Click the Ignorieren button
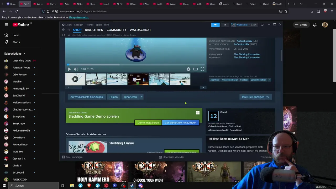Image resolution: width=336 pixels, height=189 pixels. point(130,97)
